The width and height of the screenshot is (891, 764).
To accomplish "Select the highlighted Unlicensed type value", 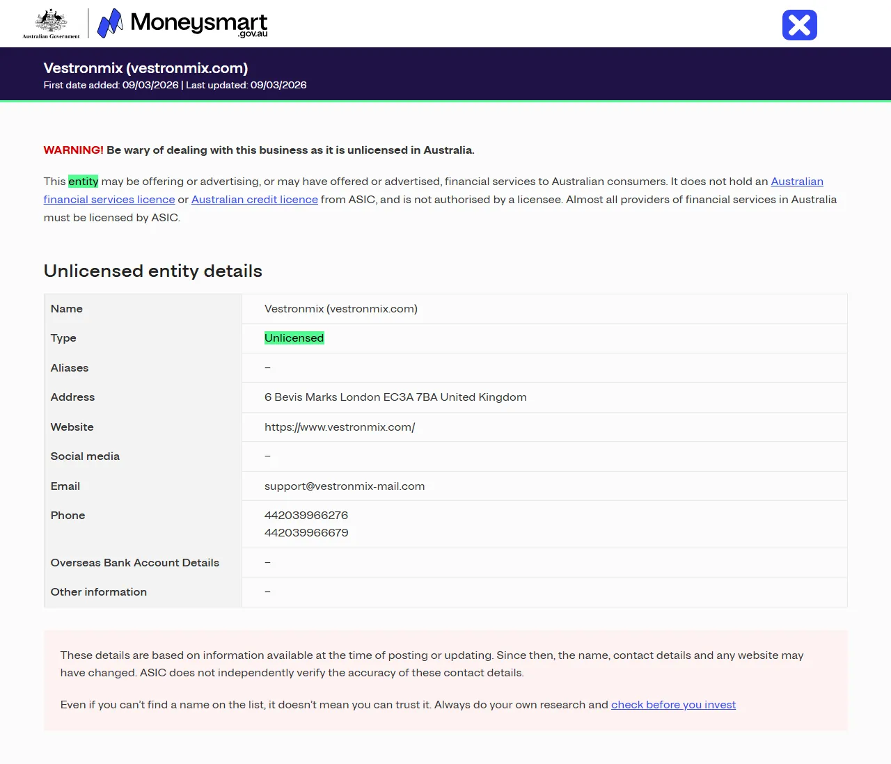I will [x=294, y=338].
